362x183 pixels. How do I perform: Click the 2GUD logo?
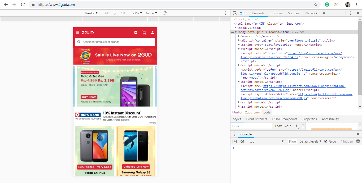click(x=88, y=33)
